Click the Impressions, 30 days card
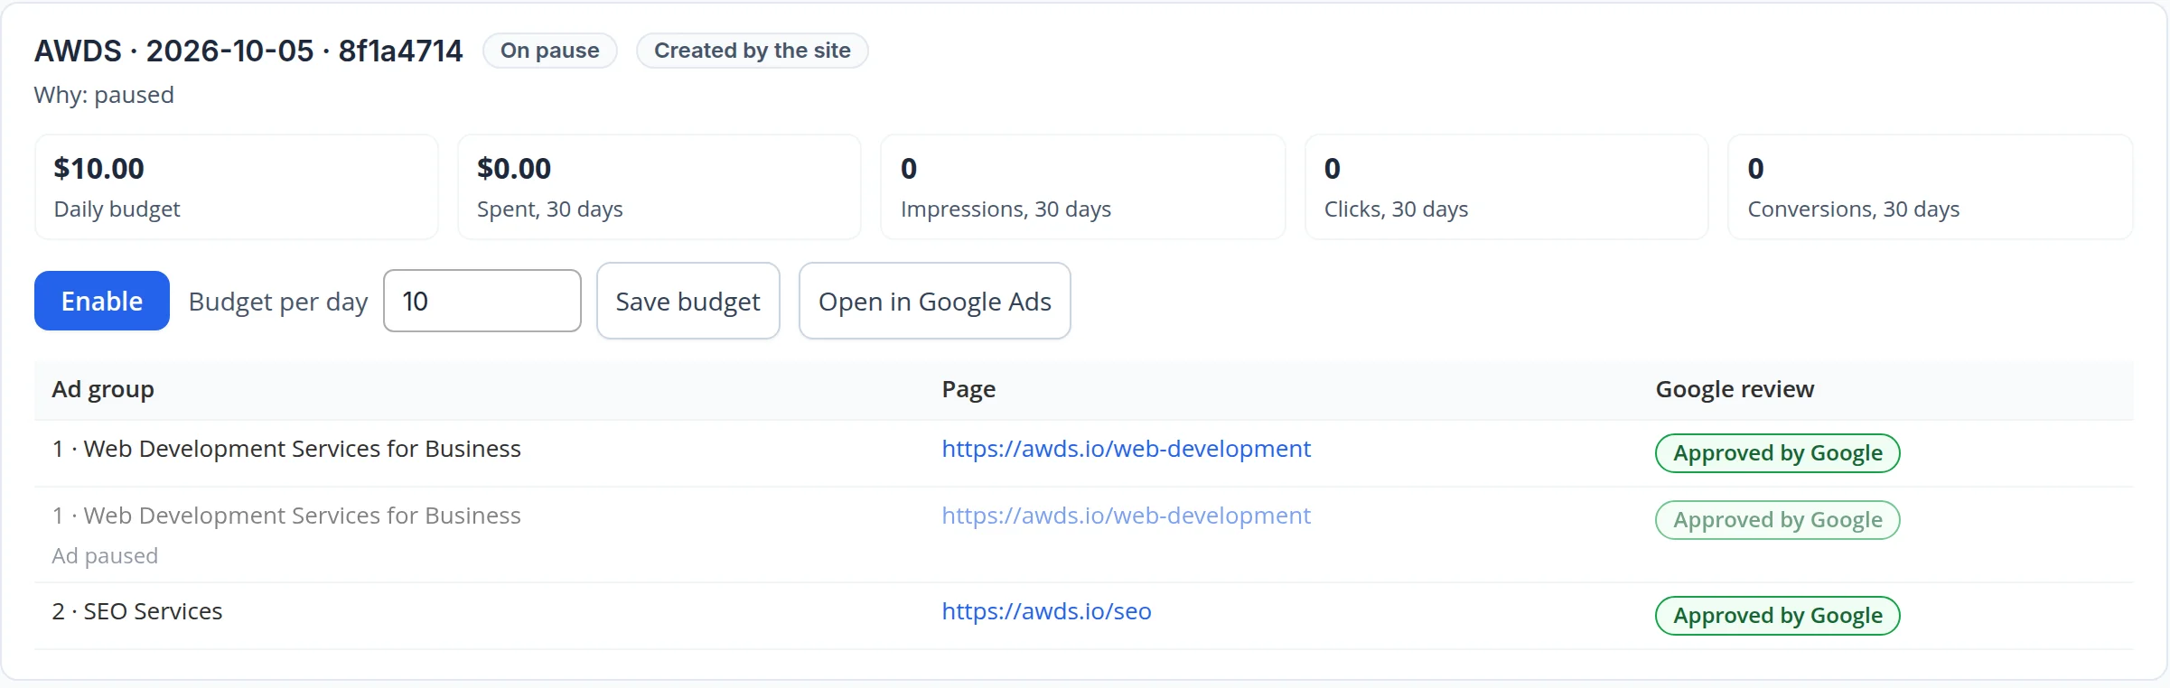Viewport: 2170px width, 688px height. [1083, 187]
